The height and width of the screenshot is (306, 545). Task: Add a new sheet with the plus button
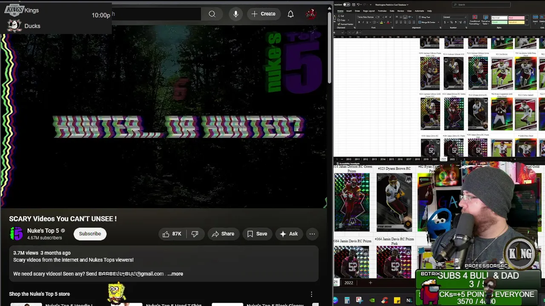370,283
